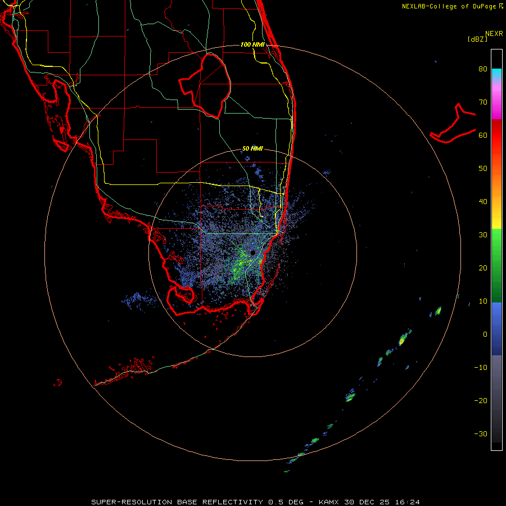Click the 100 NMI range ring label
The width and height of the screenshot is (506, 506).
[252, 44]
